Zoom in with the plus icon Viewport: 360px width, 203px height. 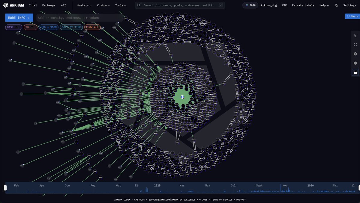coord(355,54)
